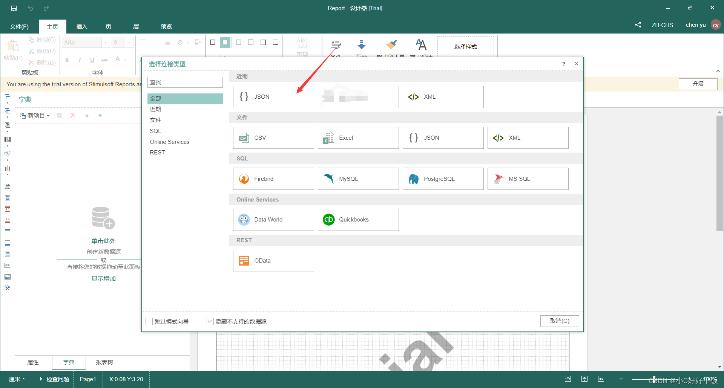Select the MySQL connection tile
Viewport: 724px width, 388px height.
click(x=358, y=179)
